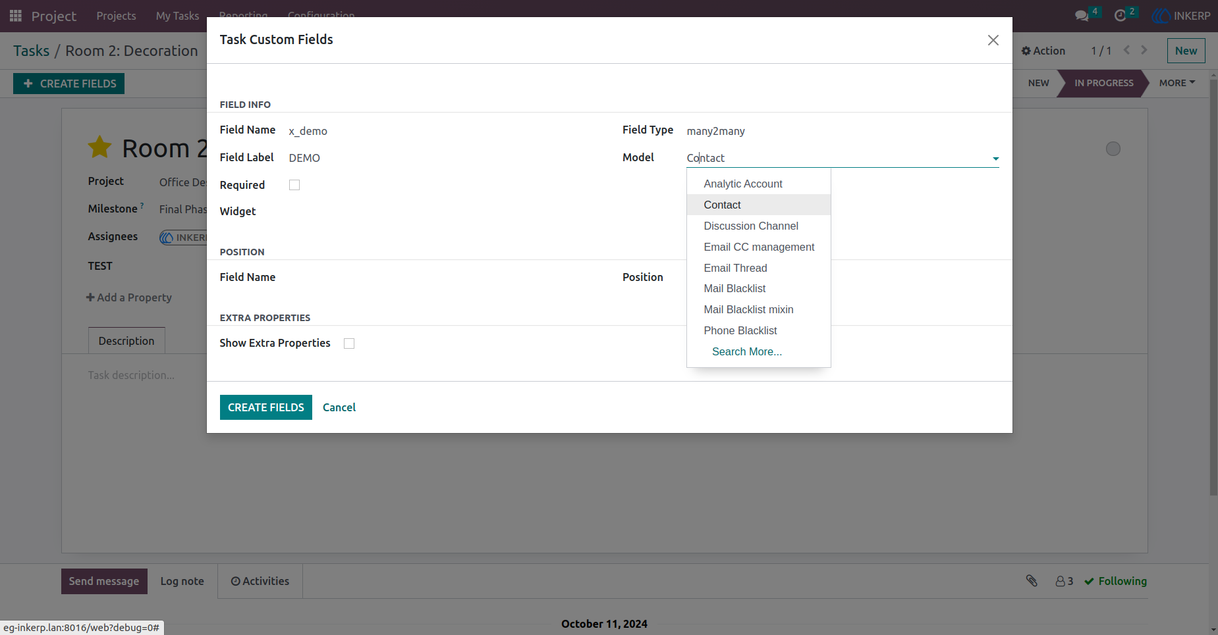Click the Project app title

pos(54,16)
